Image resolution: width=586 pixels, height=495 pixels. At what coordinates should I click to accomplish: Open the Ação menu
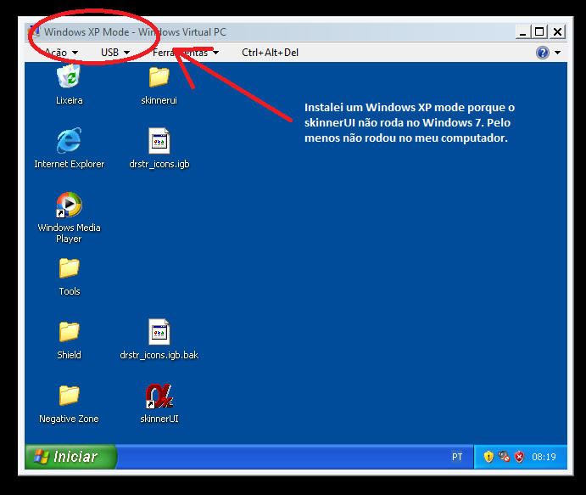[x=61, y=53]
